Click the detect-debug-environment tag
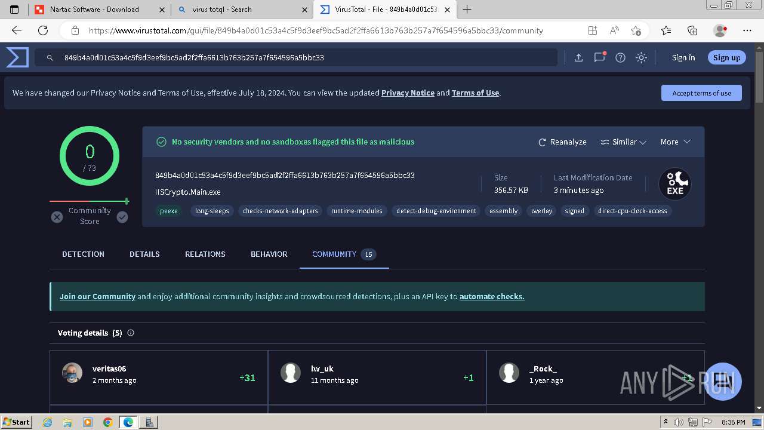 click(436, 211)
